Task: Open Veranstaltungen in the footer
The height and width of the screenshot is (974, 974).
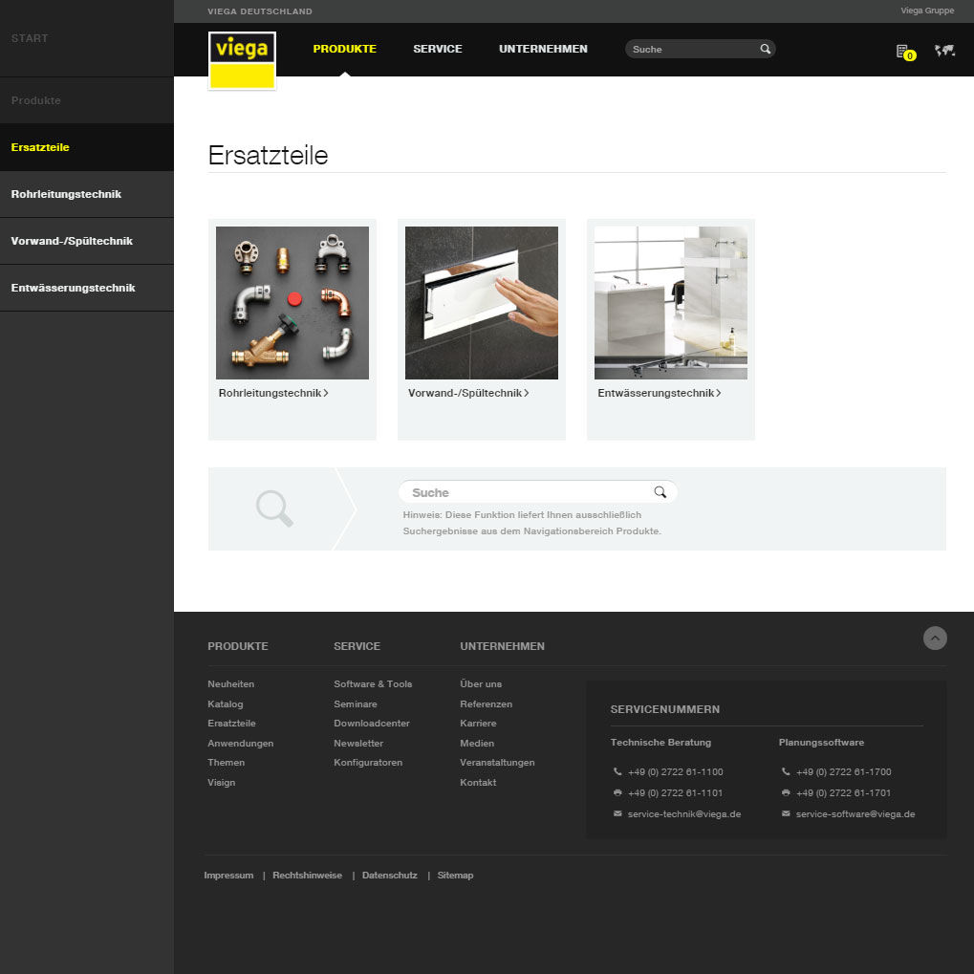Action: 497,762
